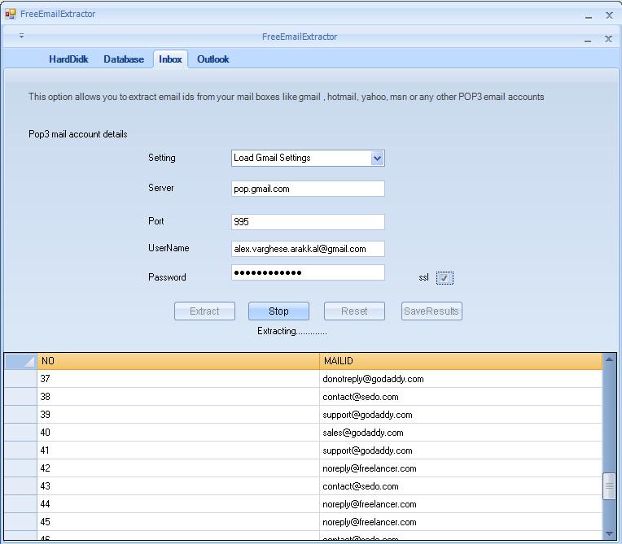
Task: Select contact@sedo.com in row 43
Action: coord(461,486)
